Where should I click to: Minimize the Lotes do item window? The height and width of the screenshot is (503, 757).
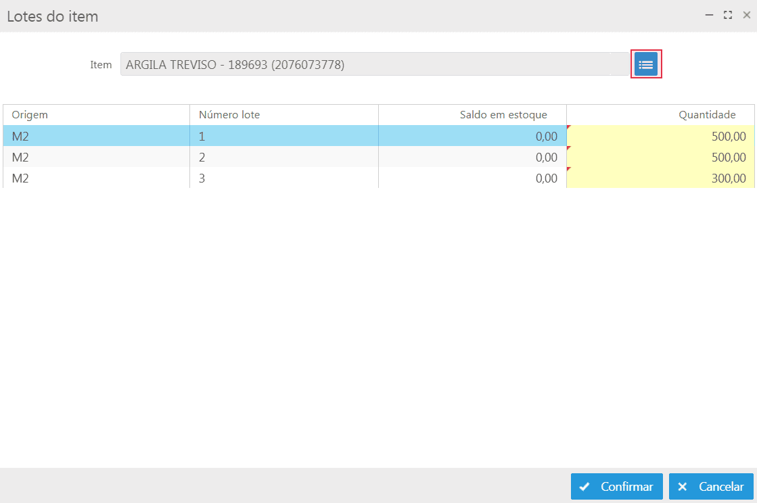click(x=710, y=15)
